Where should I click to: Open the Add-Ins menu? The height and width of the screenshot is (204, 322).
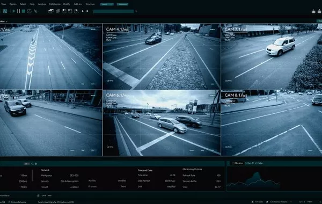pos(78,4)
